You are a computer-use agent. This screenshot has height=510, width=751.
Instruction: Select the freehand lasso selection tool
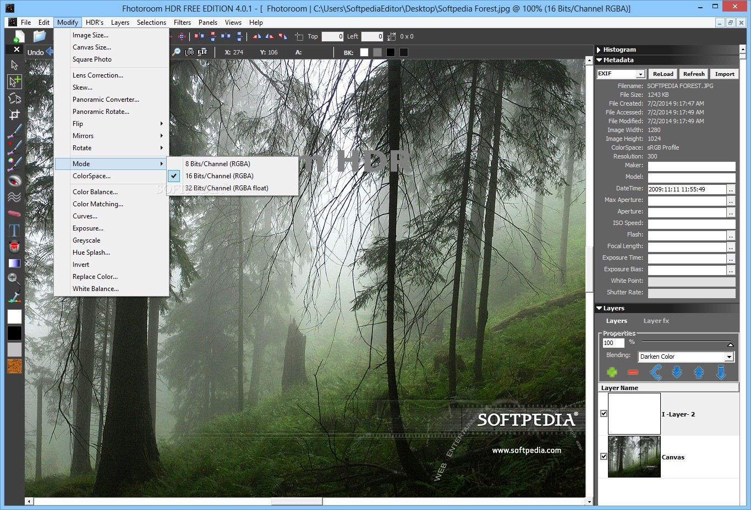(x=15, y=98)
